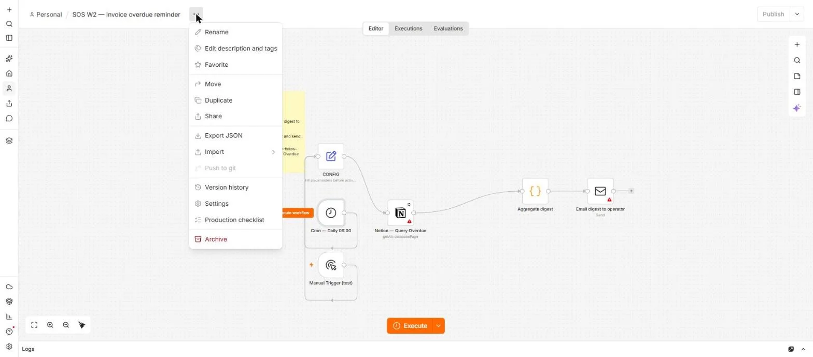Expand the Import submenu

click(235, 152)
